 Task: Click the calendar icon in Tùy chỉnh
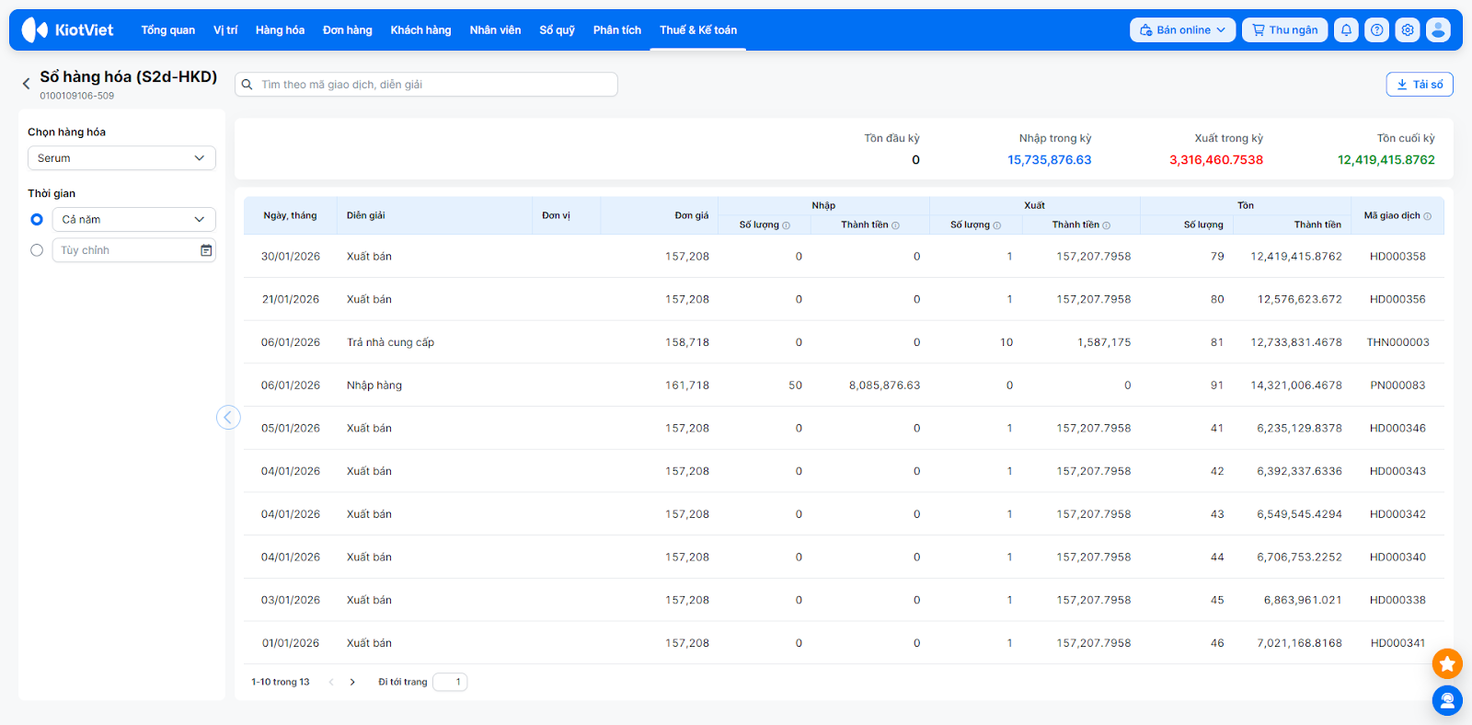pyautogui.click(x=206, y=250)
